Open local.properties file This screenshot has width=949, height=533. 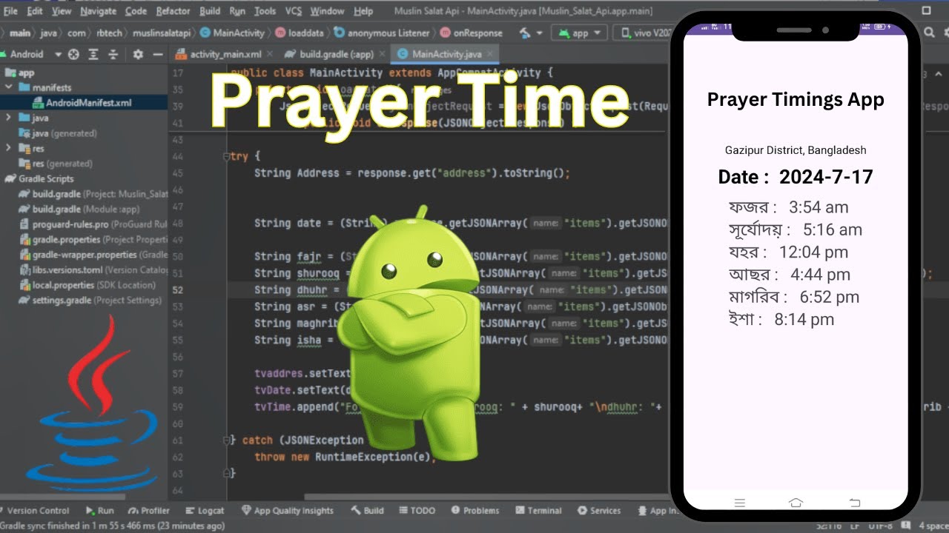(87, 285)
